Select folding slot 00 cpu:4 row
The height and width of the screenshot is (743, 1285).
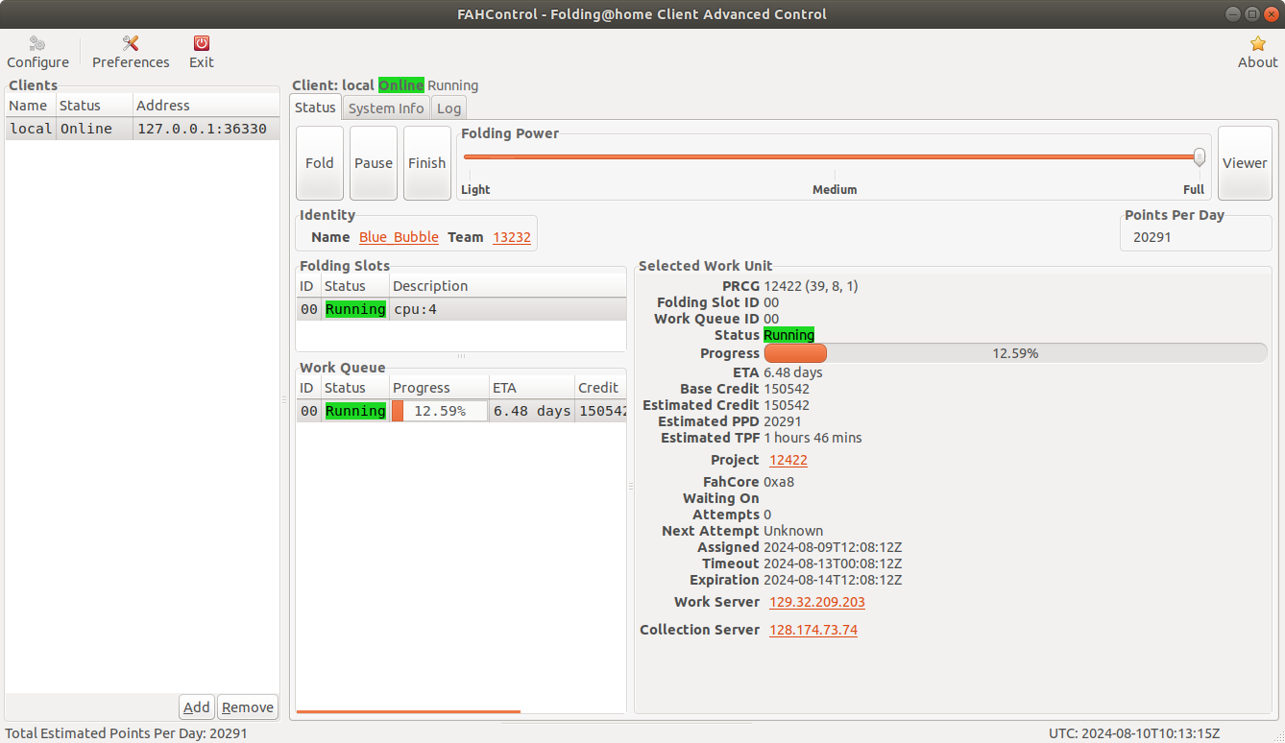coord(461,309)
